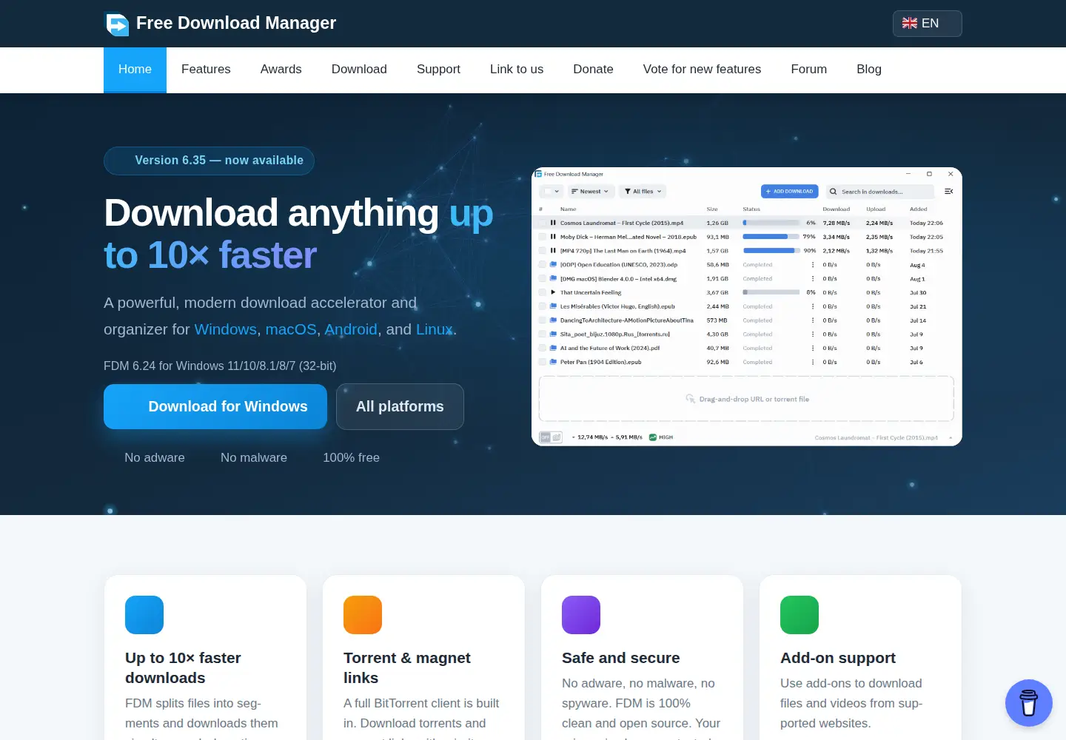
Task: Click the floating coffee cup donate icon
Action: click(x=1028, y=703)
